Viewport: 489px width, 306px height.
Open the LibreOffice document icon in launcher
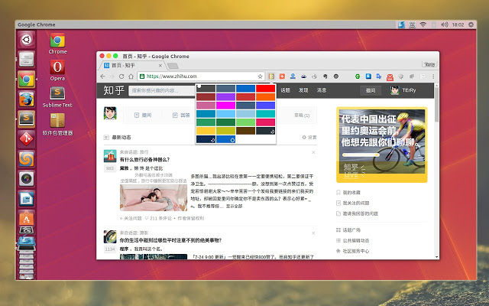(26, 199)
